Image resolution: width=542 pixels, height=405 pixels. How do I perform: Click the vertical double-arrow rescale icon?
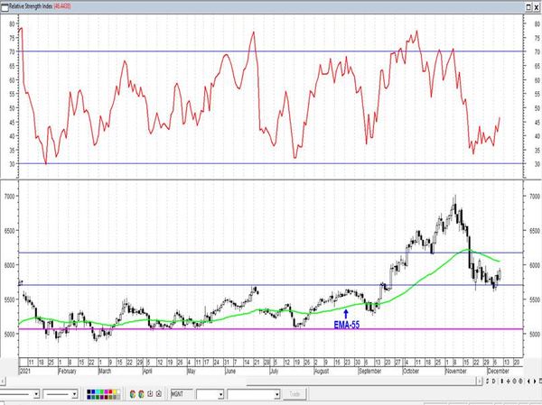coord(502,382)
